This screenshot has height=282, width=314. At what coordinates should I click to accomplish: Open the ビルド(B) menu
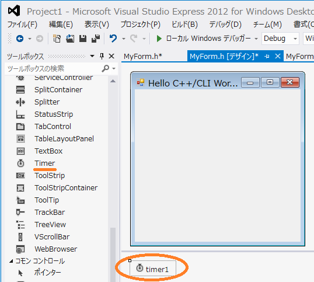coord(184,25)
